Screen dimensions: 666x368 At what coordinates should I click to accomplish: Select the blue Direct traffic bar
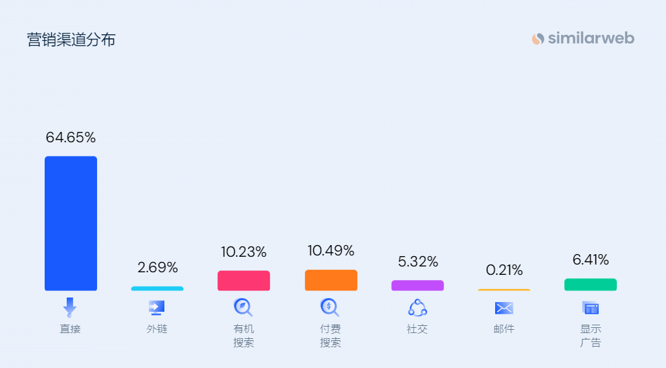click(71, 223)
